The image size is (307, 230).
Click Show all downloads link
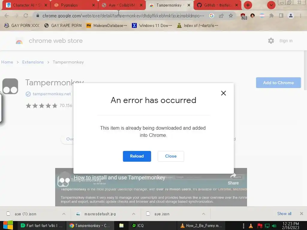(284, 214)
